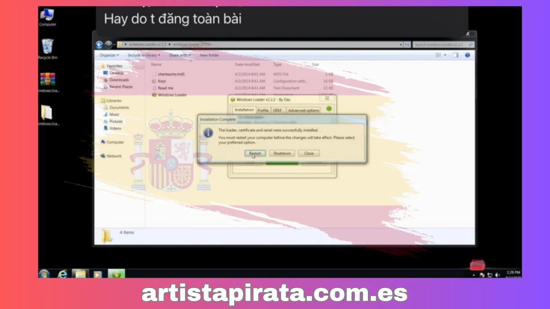Click the address bar path field

260,45
